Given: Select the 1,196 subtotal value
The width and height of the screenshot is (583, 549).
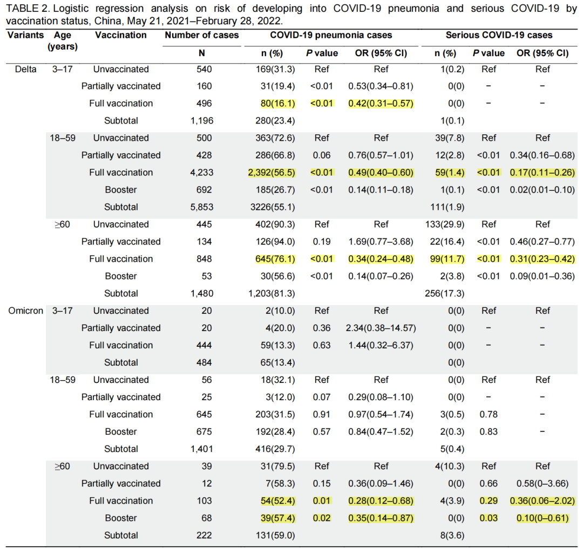Looking at the screenshot, I should pyautogui.click(x=201, y=121).
